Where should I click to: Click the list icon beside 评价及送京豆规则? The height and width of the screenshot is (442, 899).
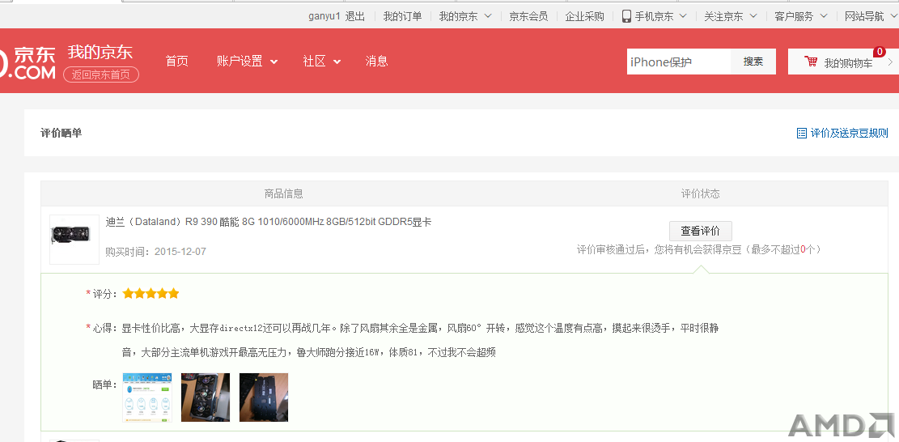802,133
